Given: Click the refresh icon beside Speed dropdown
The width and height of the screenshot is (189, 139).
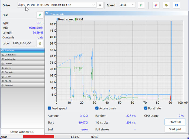Looking at the screenshot, I should click(141, 5).
